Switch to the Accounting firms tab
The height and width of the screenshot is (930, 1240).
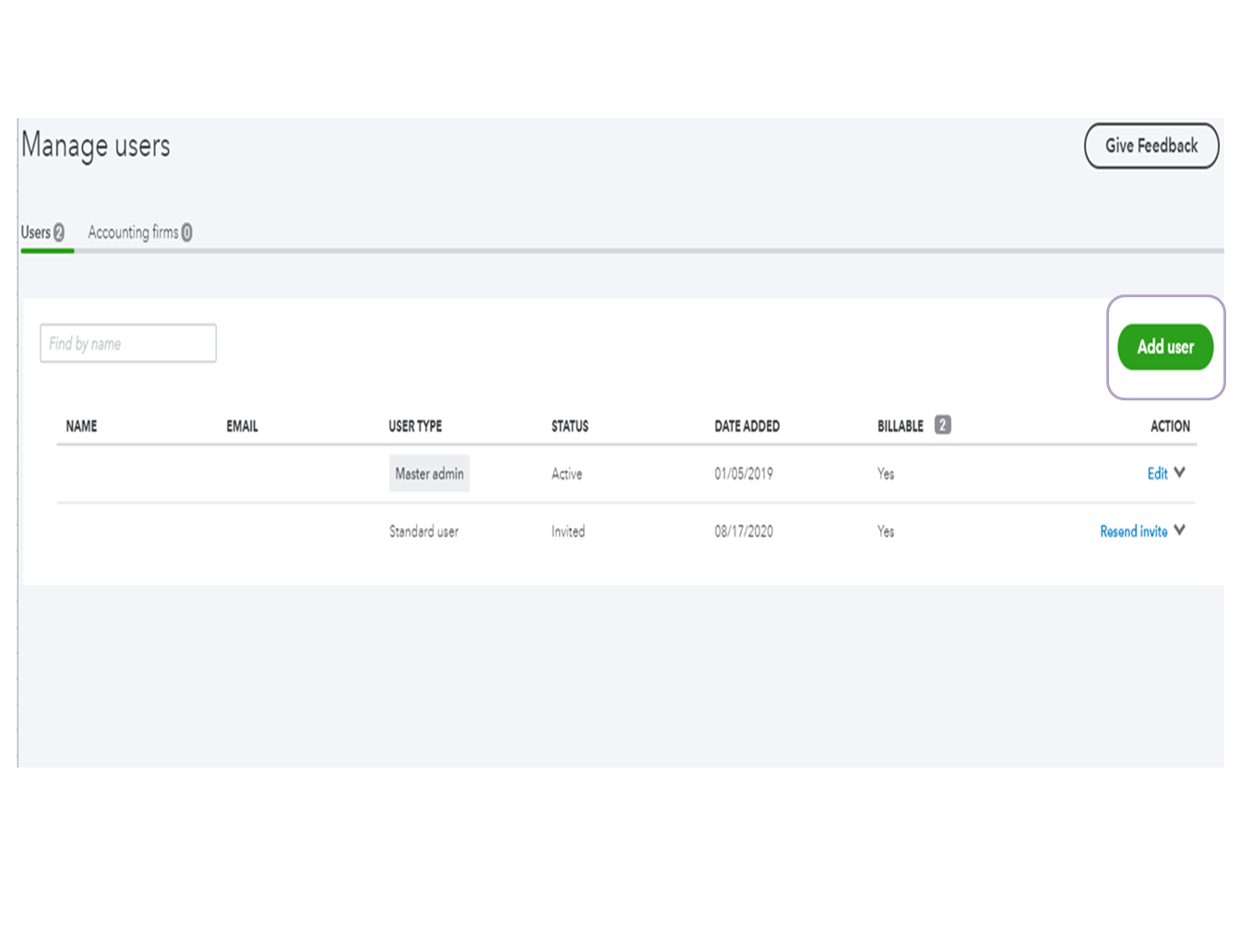click(x=133, y=232)
